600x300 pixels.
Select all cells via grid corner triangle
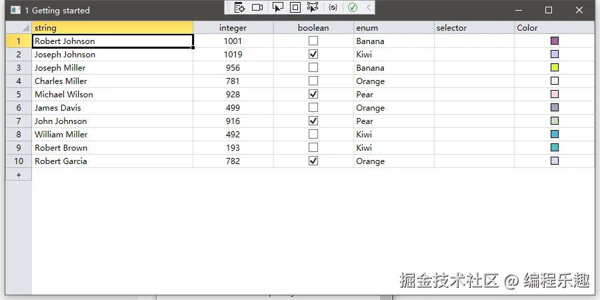point(19,27)
